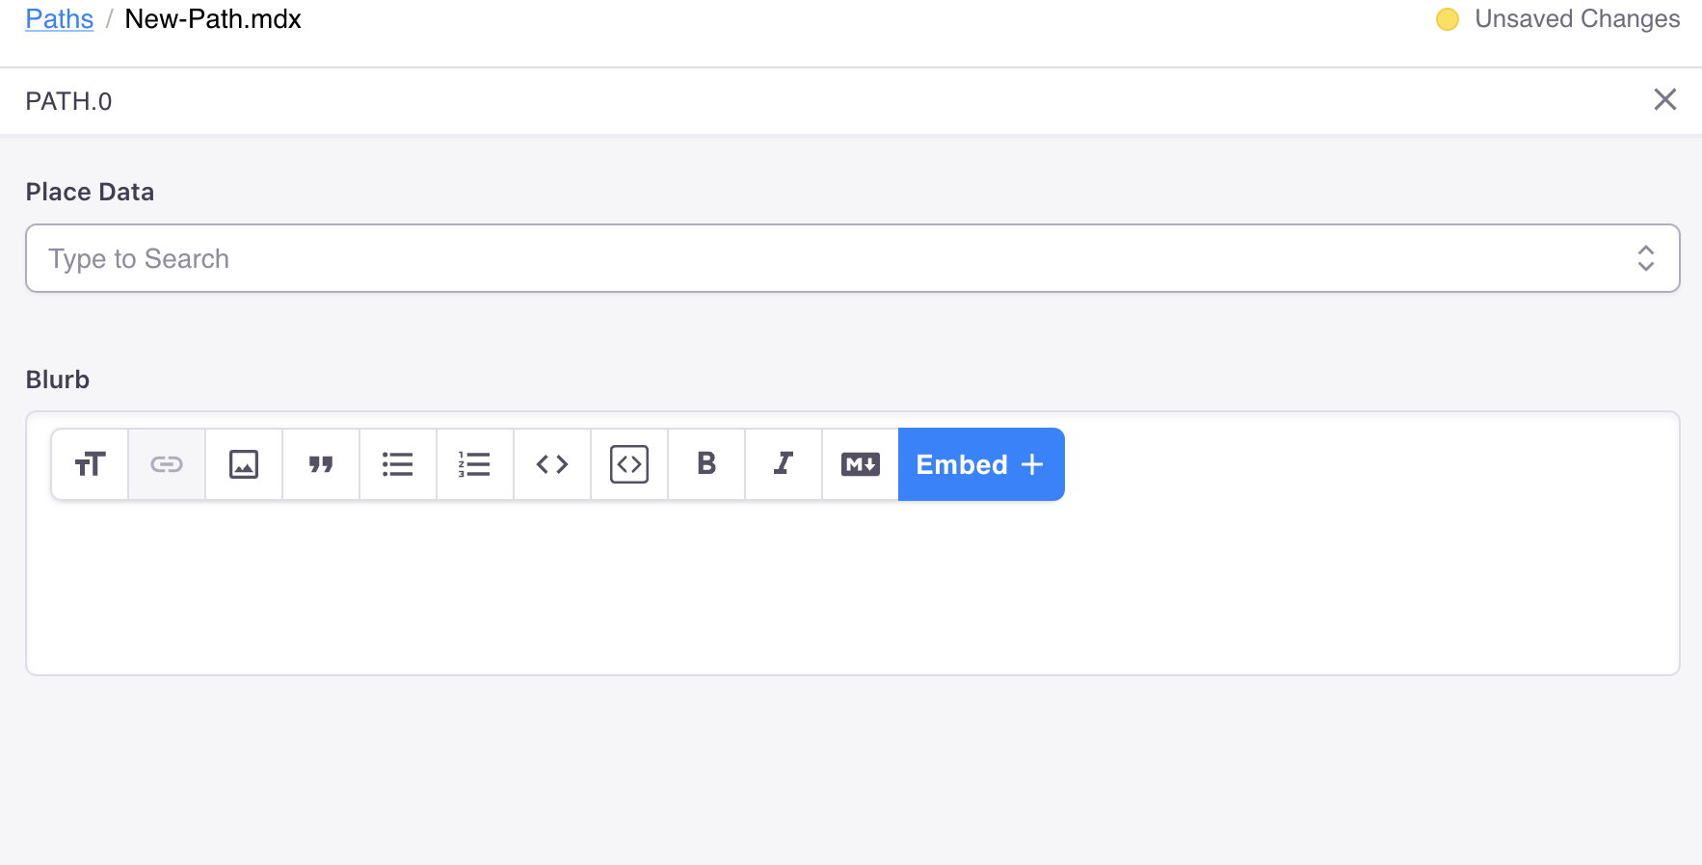
Task: Click the Unsaved Changes status indicator
Action: pos(1557,19)
